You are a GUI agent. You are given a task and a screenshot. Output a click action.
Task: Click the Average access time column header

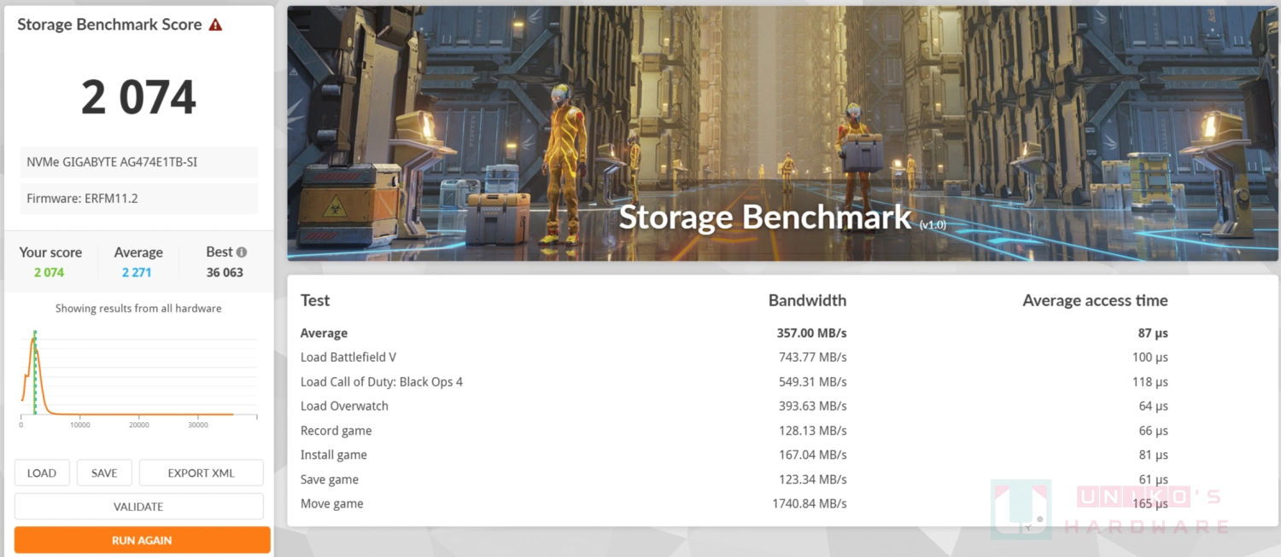1095,300
